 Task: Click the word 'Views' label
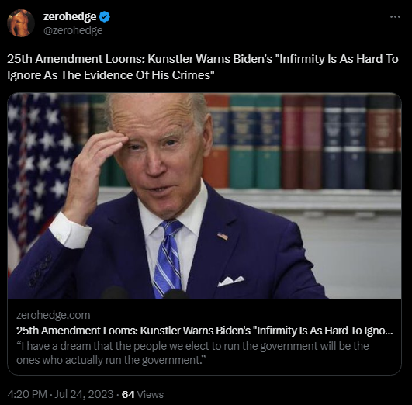(151, 394)
